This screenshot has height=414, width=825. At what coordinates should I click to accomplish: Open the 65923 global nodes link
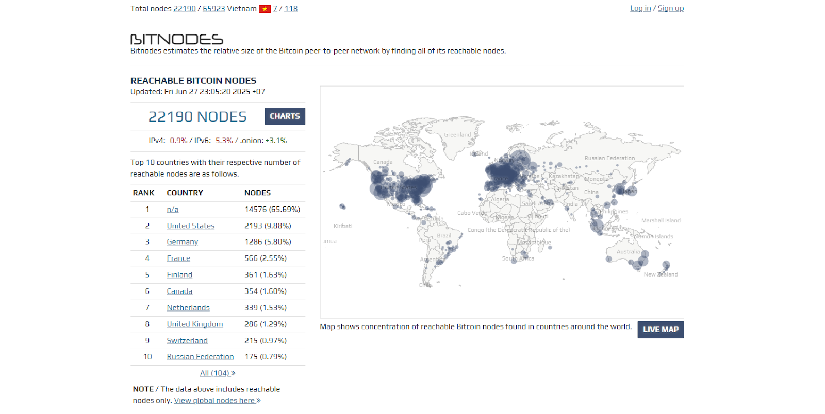pos(214,9)
